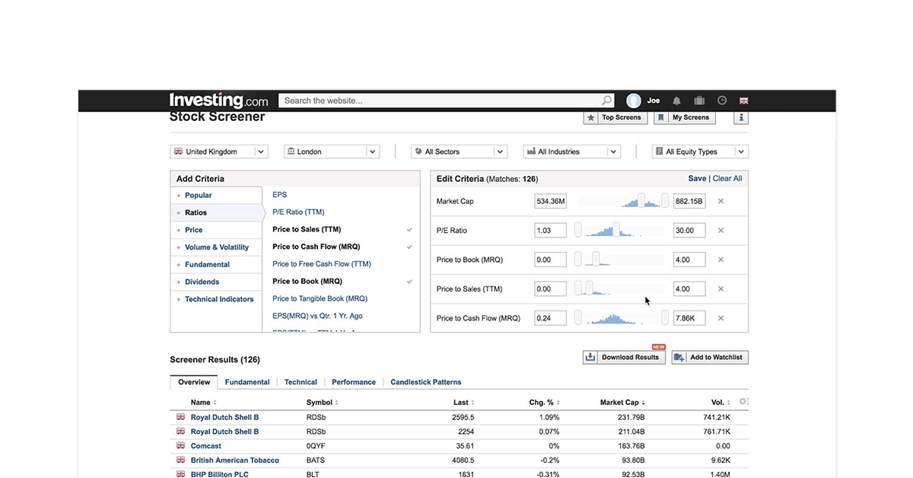Screen dimensions: 913x478
Task: Add Price to Tangible Book (MRQ)
Action: tap(320, 299)
